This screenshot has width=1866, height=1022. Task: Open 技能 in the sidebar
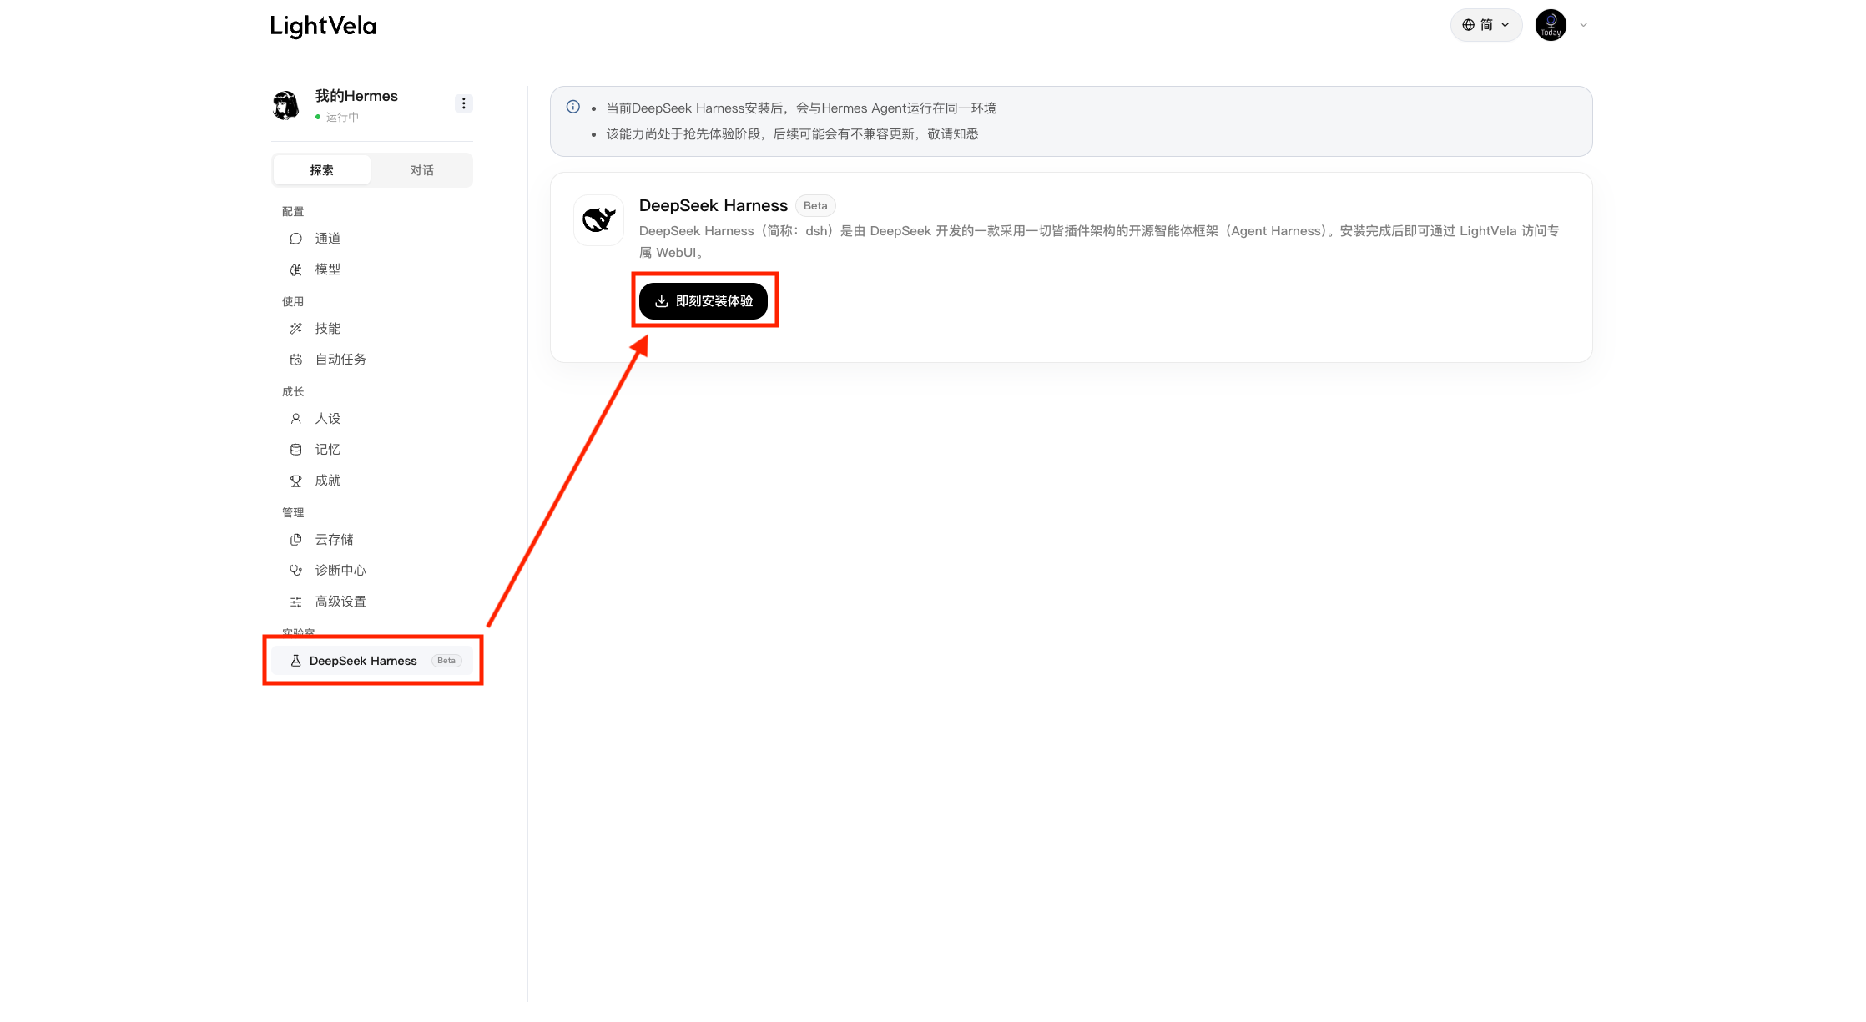[x=372, y=329]
